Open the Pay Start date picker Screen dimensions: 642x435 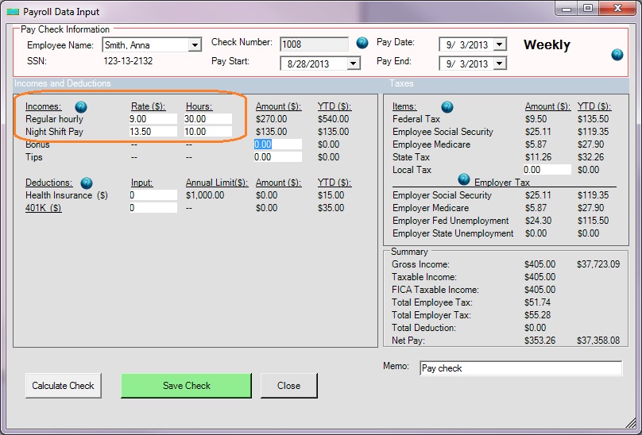point(354,64)
